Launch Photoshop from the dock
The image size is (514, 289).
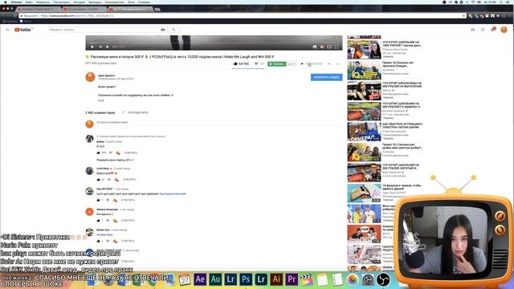(x=246, y=279)
